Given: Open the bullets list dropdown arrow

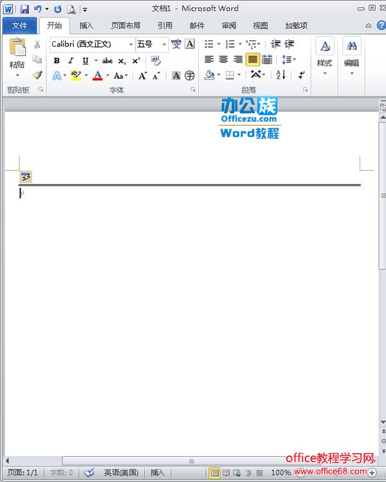Looking at the screenshot, I should [x=219, y=44].
